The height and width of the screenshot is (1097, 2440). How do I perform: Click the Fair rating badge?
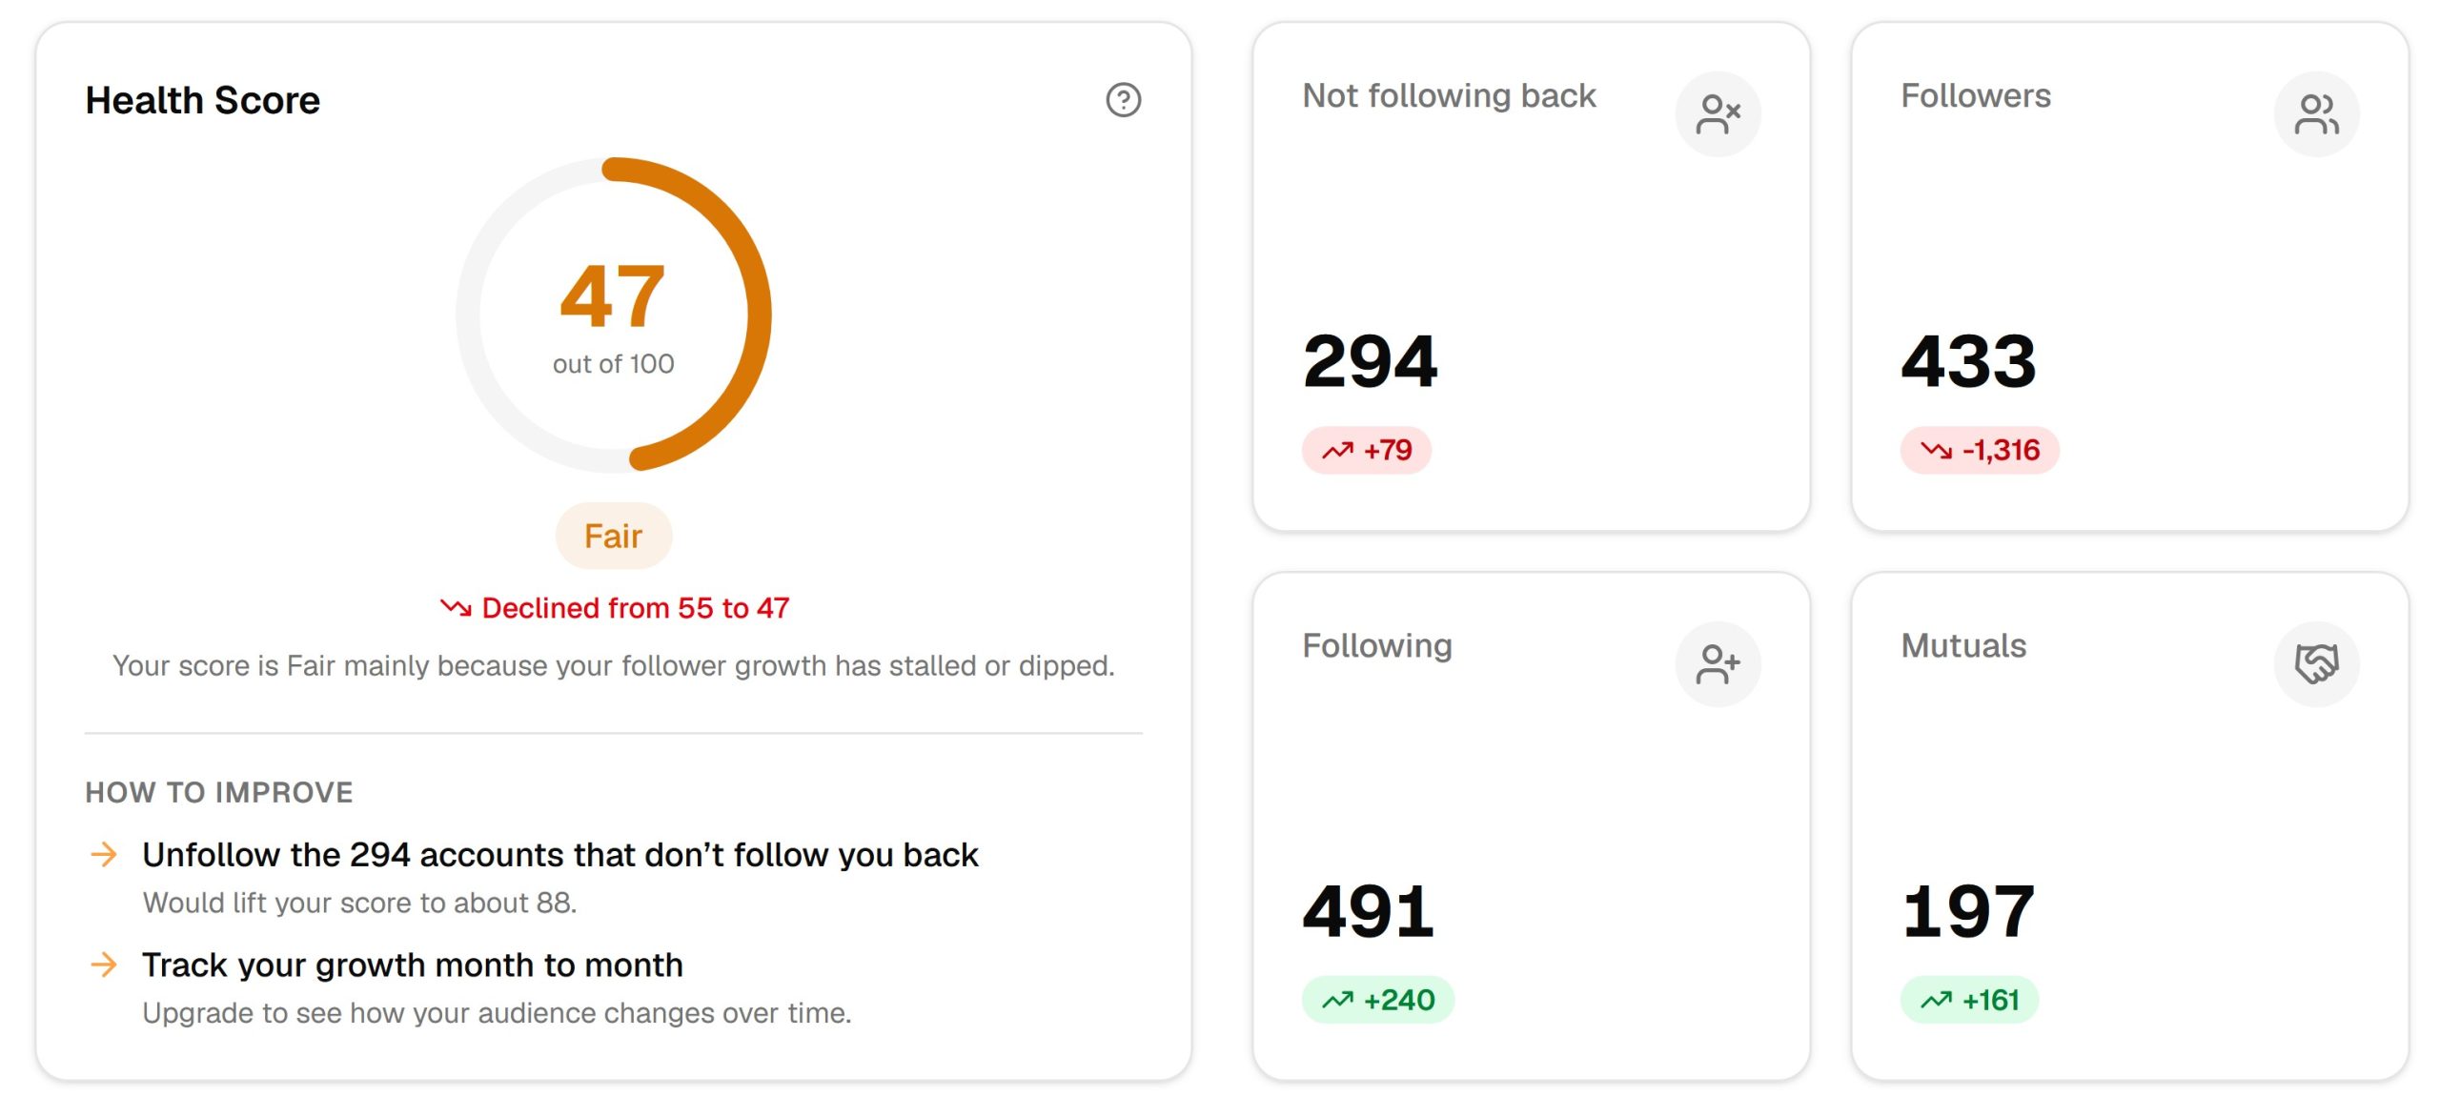coord(614,536)
